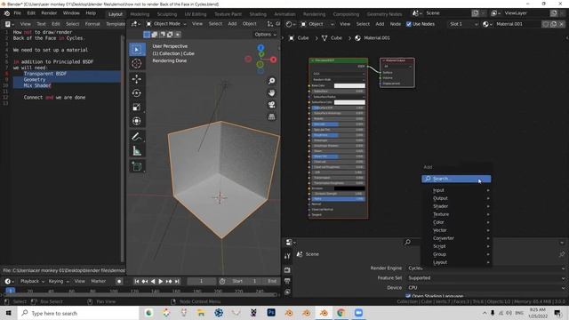Jump to the timeline end frame
569x320 pixels.
click(x=177, y=281)
